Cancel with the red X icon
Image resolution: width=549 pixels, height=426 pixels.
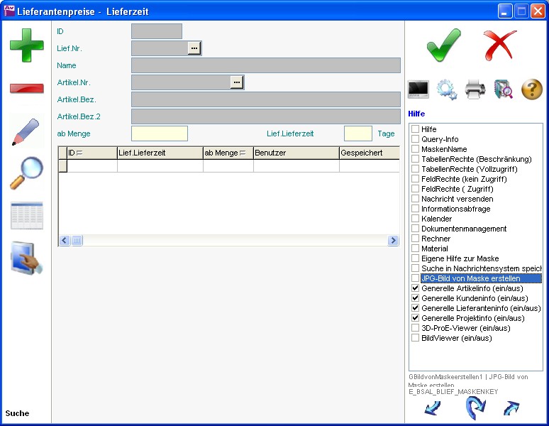click(x=500, y=46)
